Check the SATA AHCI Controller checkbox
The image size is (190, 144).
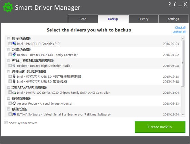[10, 92]
